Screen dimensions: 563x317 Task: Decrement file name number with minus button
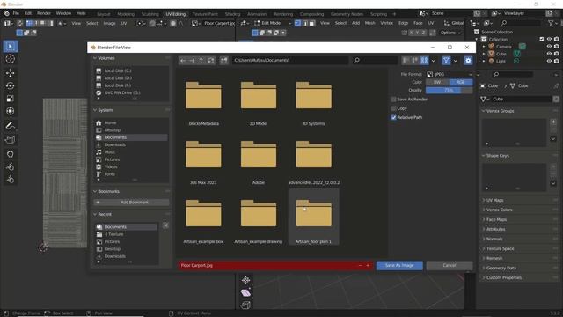click(x=360, y=266)
